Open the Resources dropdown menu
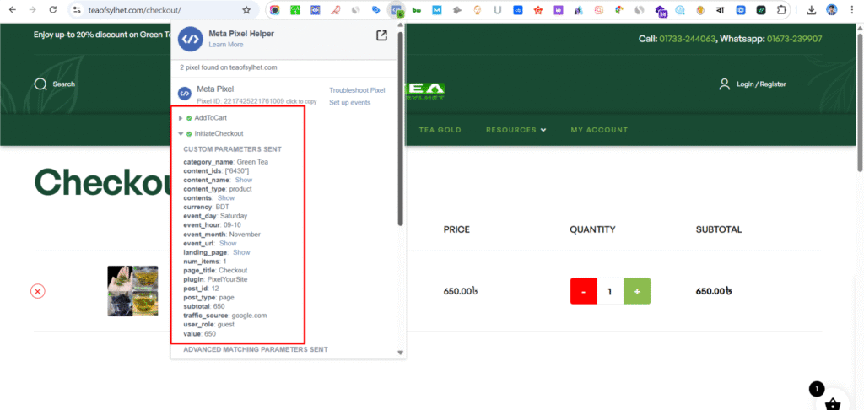 (x=516, y=130)
